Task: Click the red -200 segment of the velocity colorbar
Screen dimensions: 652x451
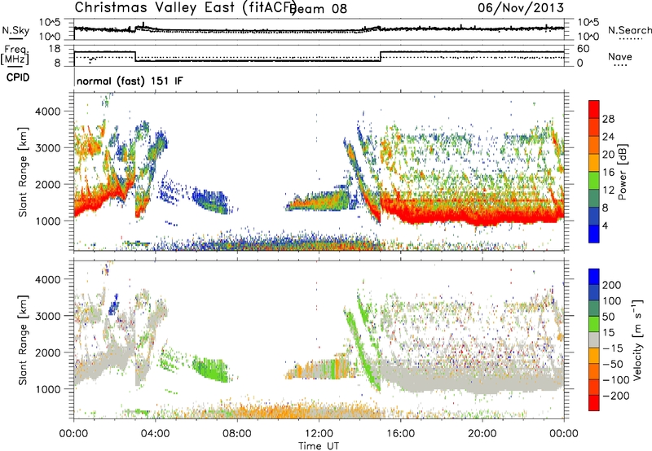Action: coord(594,403)
